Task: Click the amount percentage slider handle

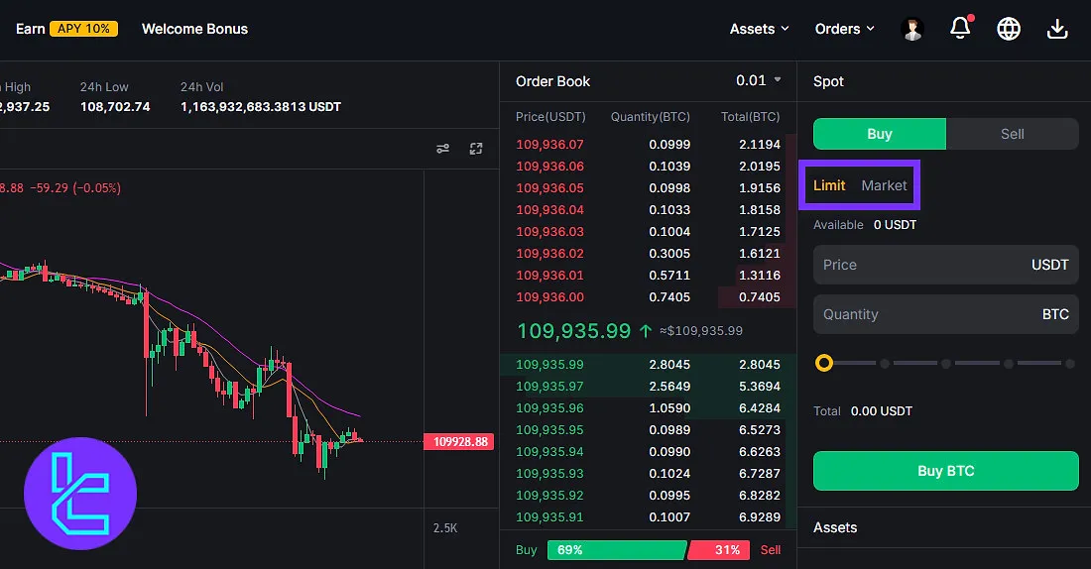Action: coord(823,364)
